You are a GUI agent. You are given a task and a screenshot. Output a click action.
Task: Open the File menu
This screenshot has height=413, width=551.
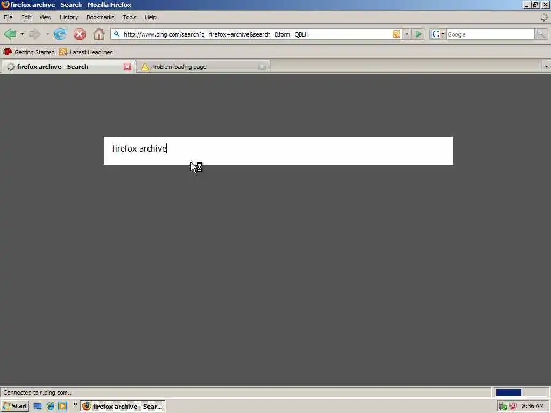coord(8,17)
